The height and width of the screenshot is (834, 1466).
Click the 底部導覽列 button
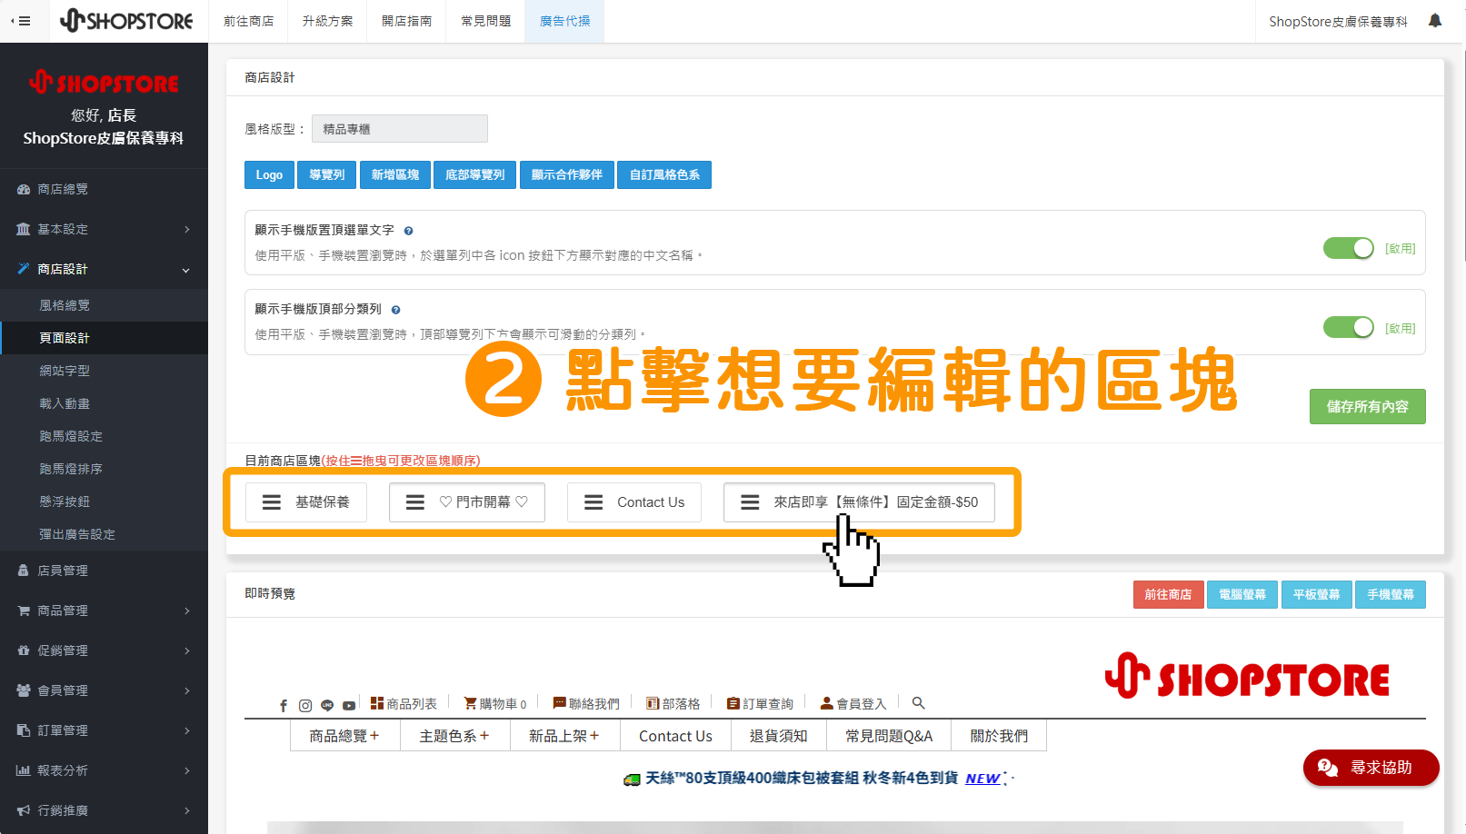click(x=474, y=174)
